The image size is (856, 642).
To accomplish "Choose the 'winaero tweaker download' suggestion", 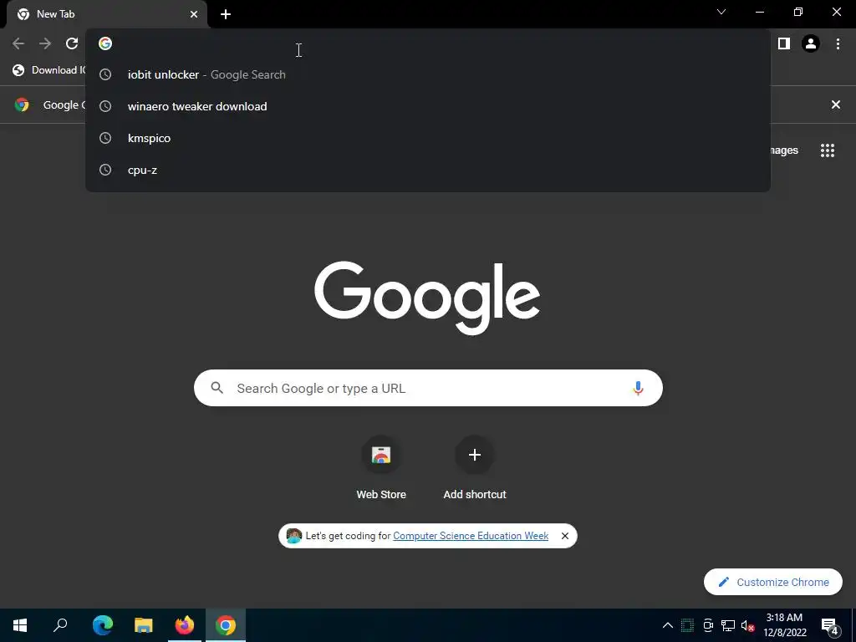I will [427, 106].
